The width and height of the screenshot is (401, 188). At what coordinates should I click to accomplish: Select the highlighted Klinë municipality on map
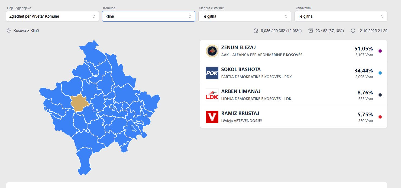tap(78, 103)
